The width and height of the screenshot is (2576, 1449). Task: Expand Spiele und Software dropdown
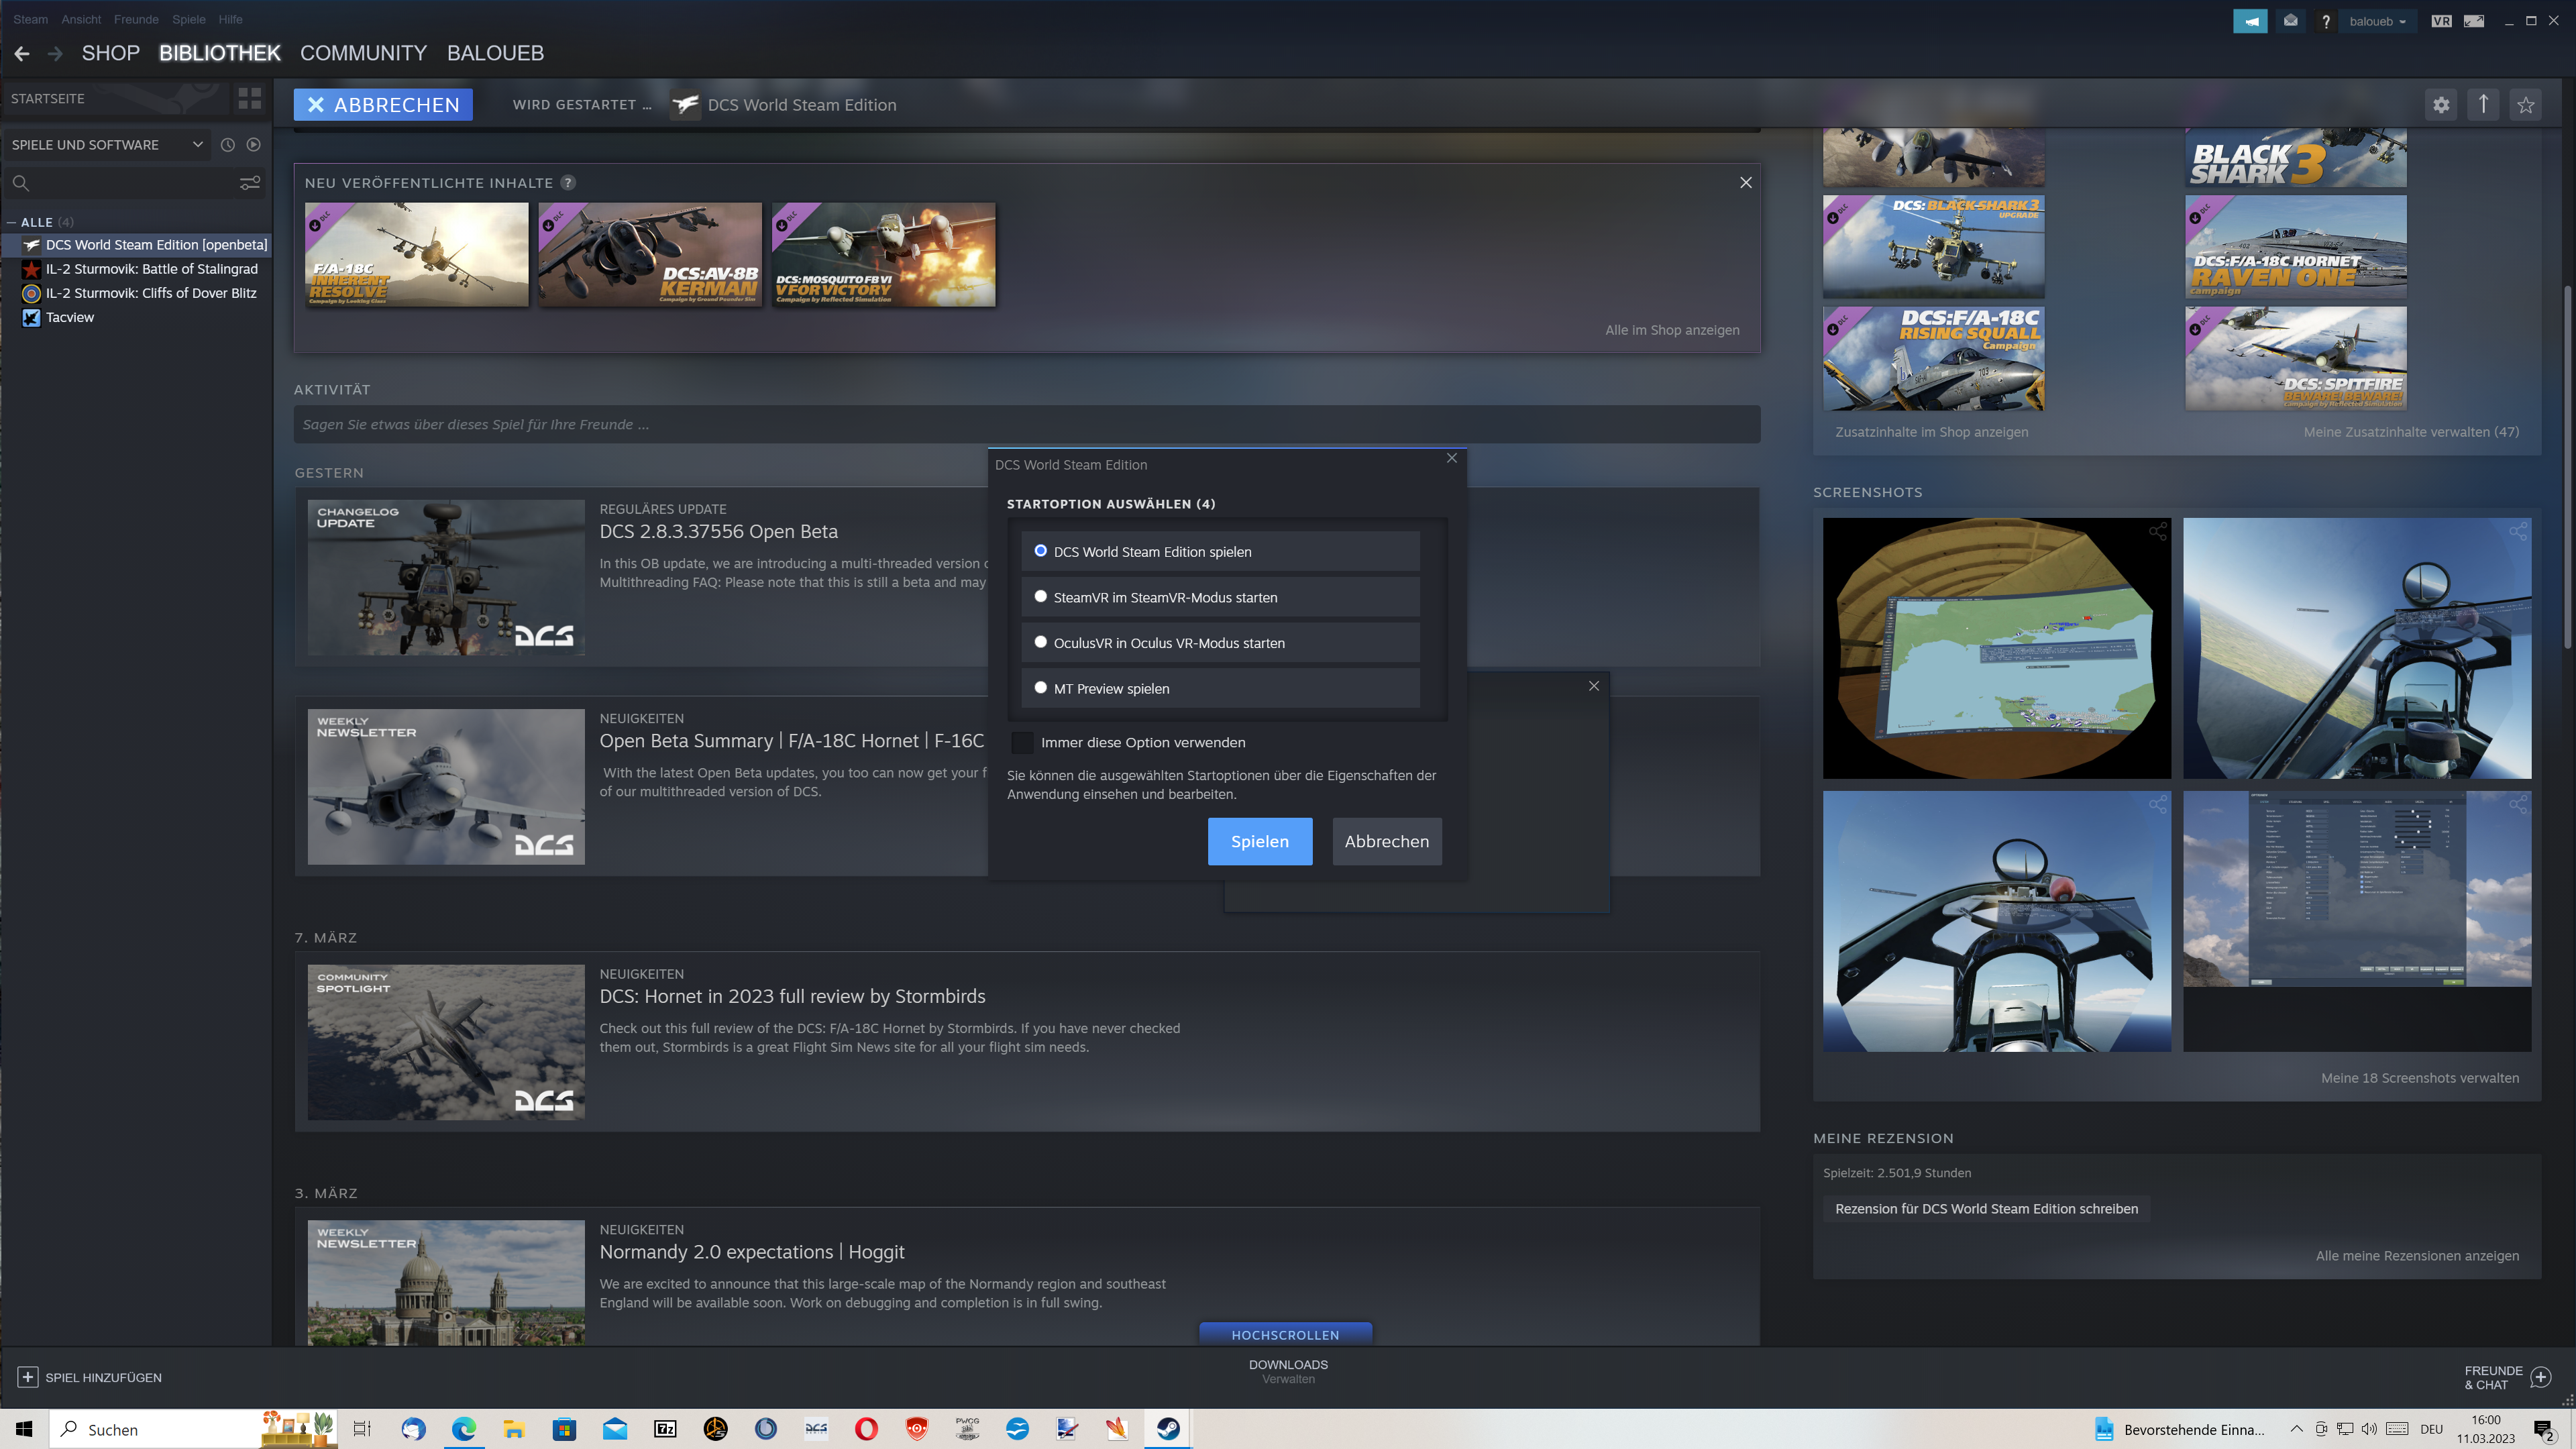(107, 144)
